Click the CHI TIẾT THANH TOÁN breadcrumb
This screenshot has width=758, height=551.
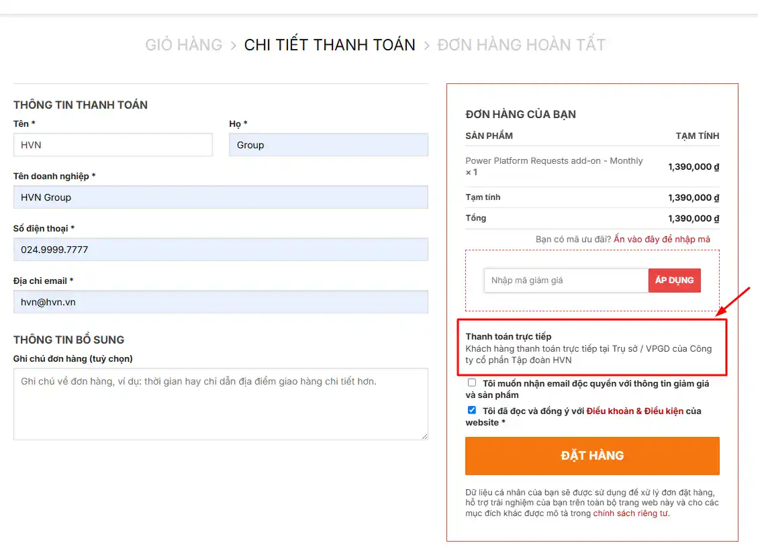(330, 45)
